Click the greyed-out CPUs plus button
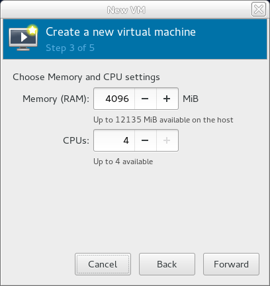The height and width of the screenshot is (286, 270). (x=167, y=140)
